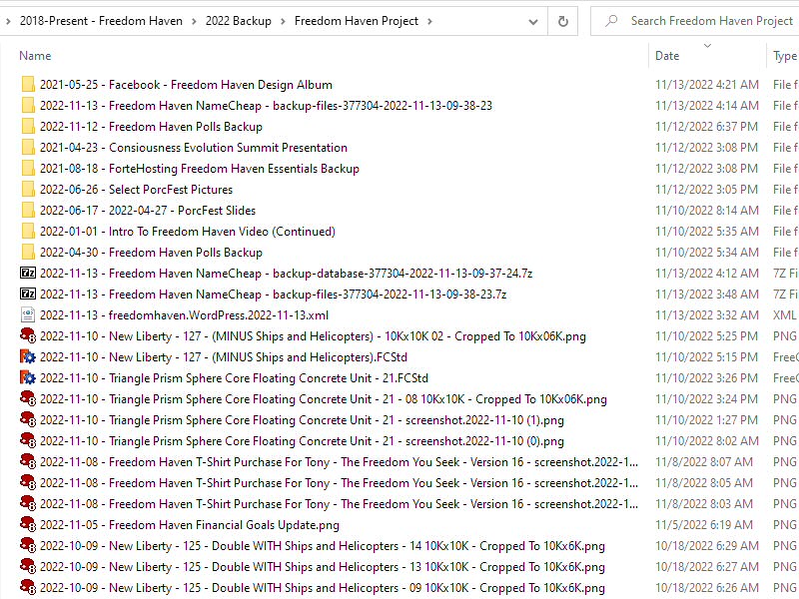Navigate to 2018-Present - Freedom Haven breadcrumb
The width and height of the screenshot is (799, 599).
(x=101, y=21)
